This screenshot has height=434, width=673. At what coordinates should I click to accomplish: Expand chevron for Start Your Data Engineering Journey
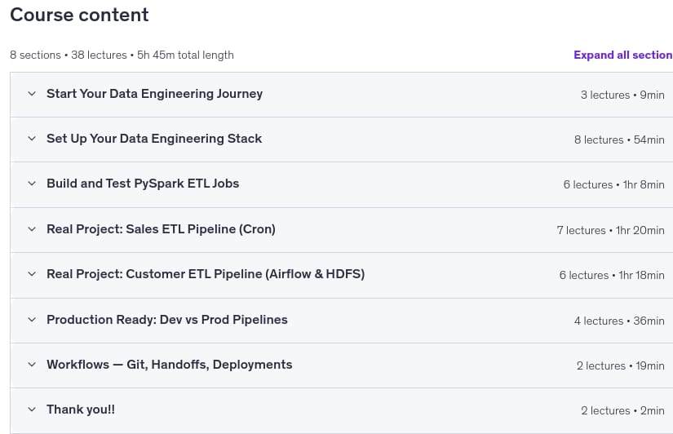32,94
